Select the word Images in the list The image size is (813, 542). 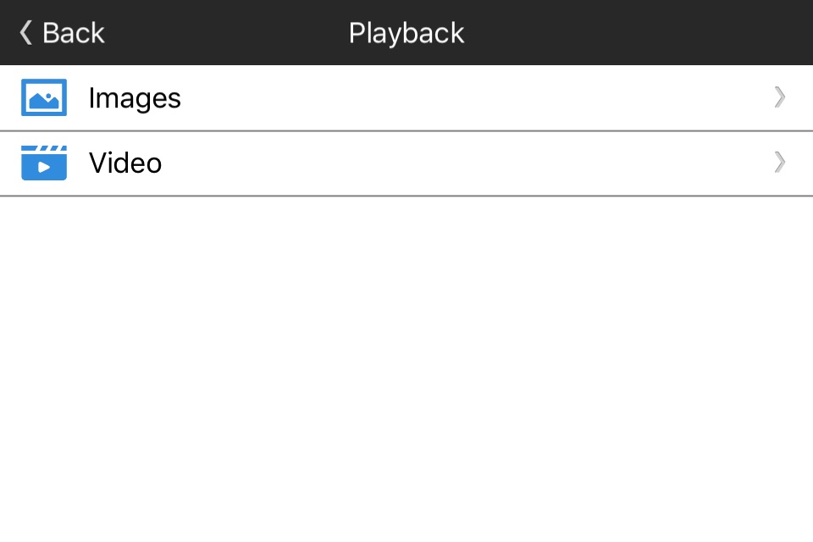click(x=135, y=98)
